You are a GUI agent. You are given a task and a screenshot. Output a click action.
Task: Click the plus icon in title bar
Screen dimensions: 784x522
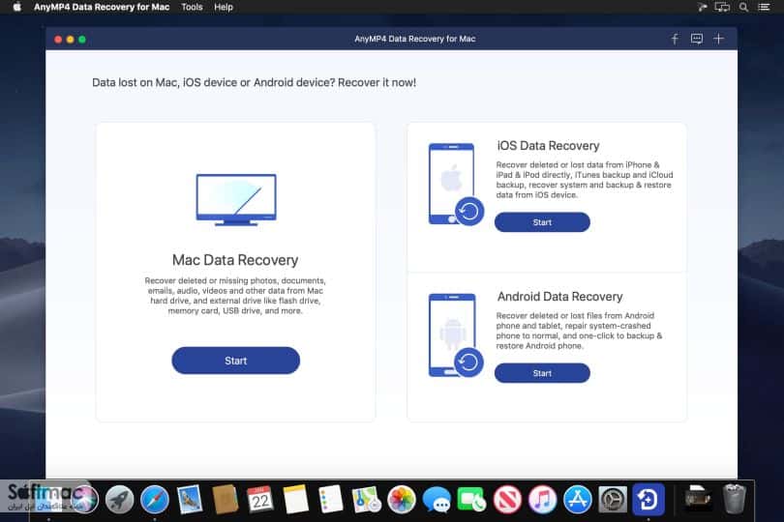pyautogui.click(x=718, y=39)
